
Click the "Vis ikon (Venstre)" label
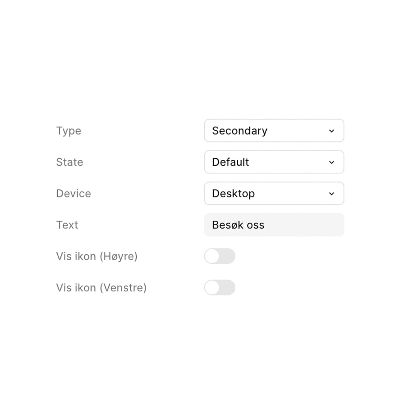pos(101,288)
